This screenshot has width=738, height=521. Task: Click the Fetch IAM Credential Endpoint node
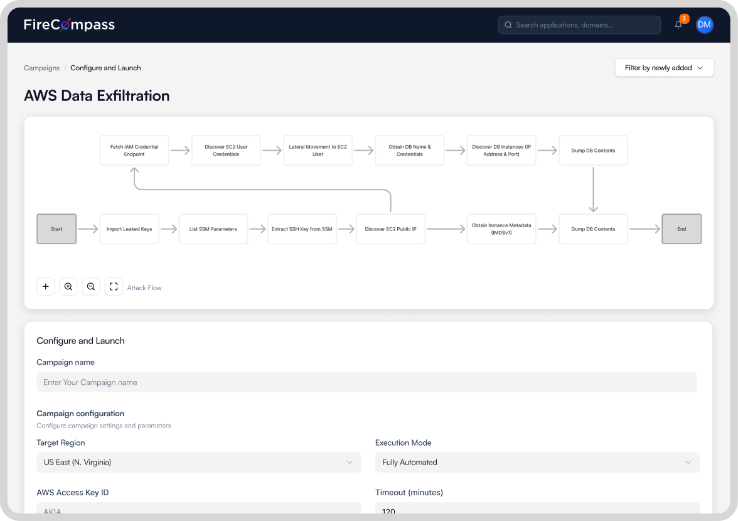pos(134,151)
